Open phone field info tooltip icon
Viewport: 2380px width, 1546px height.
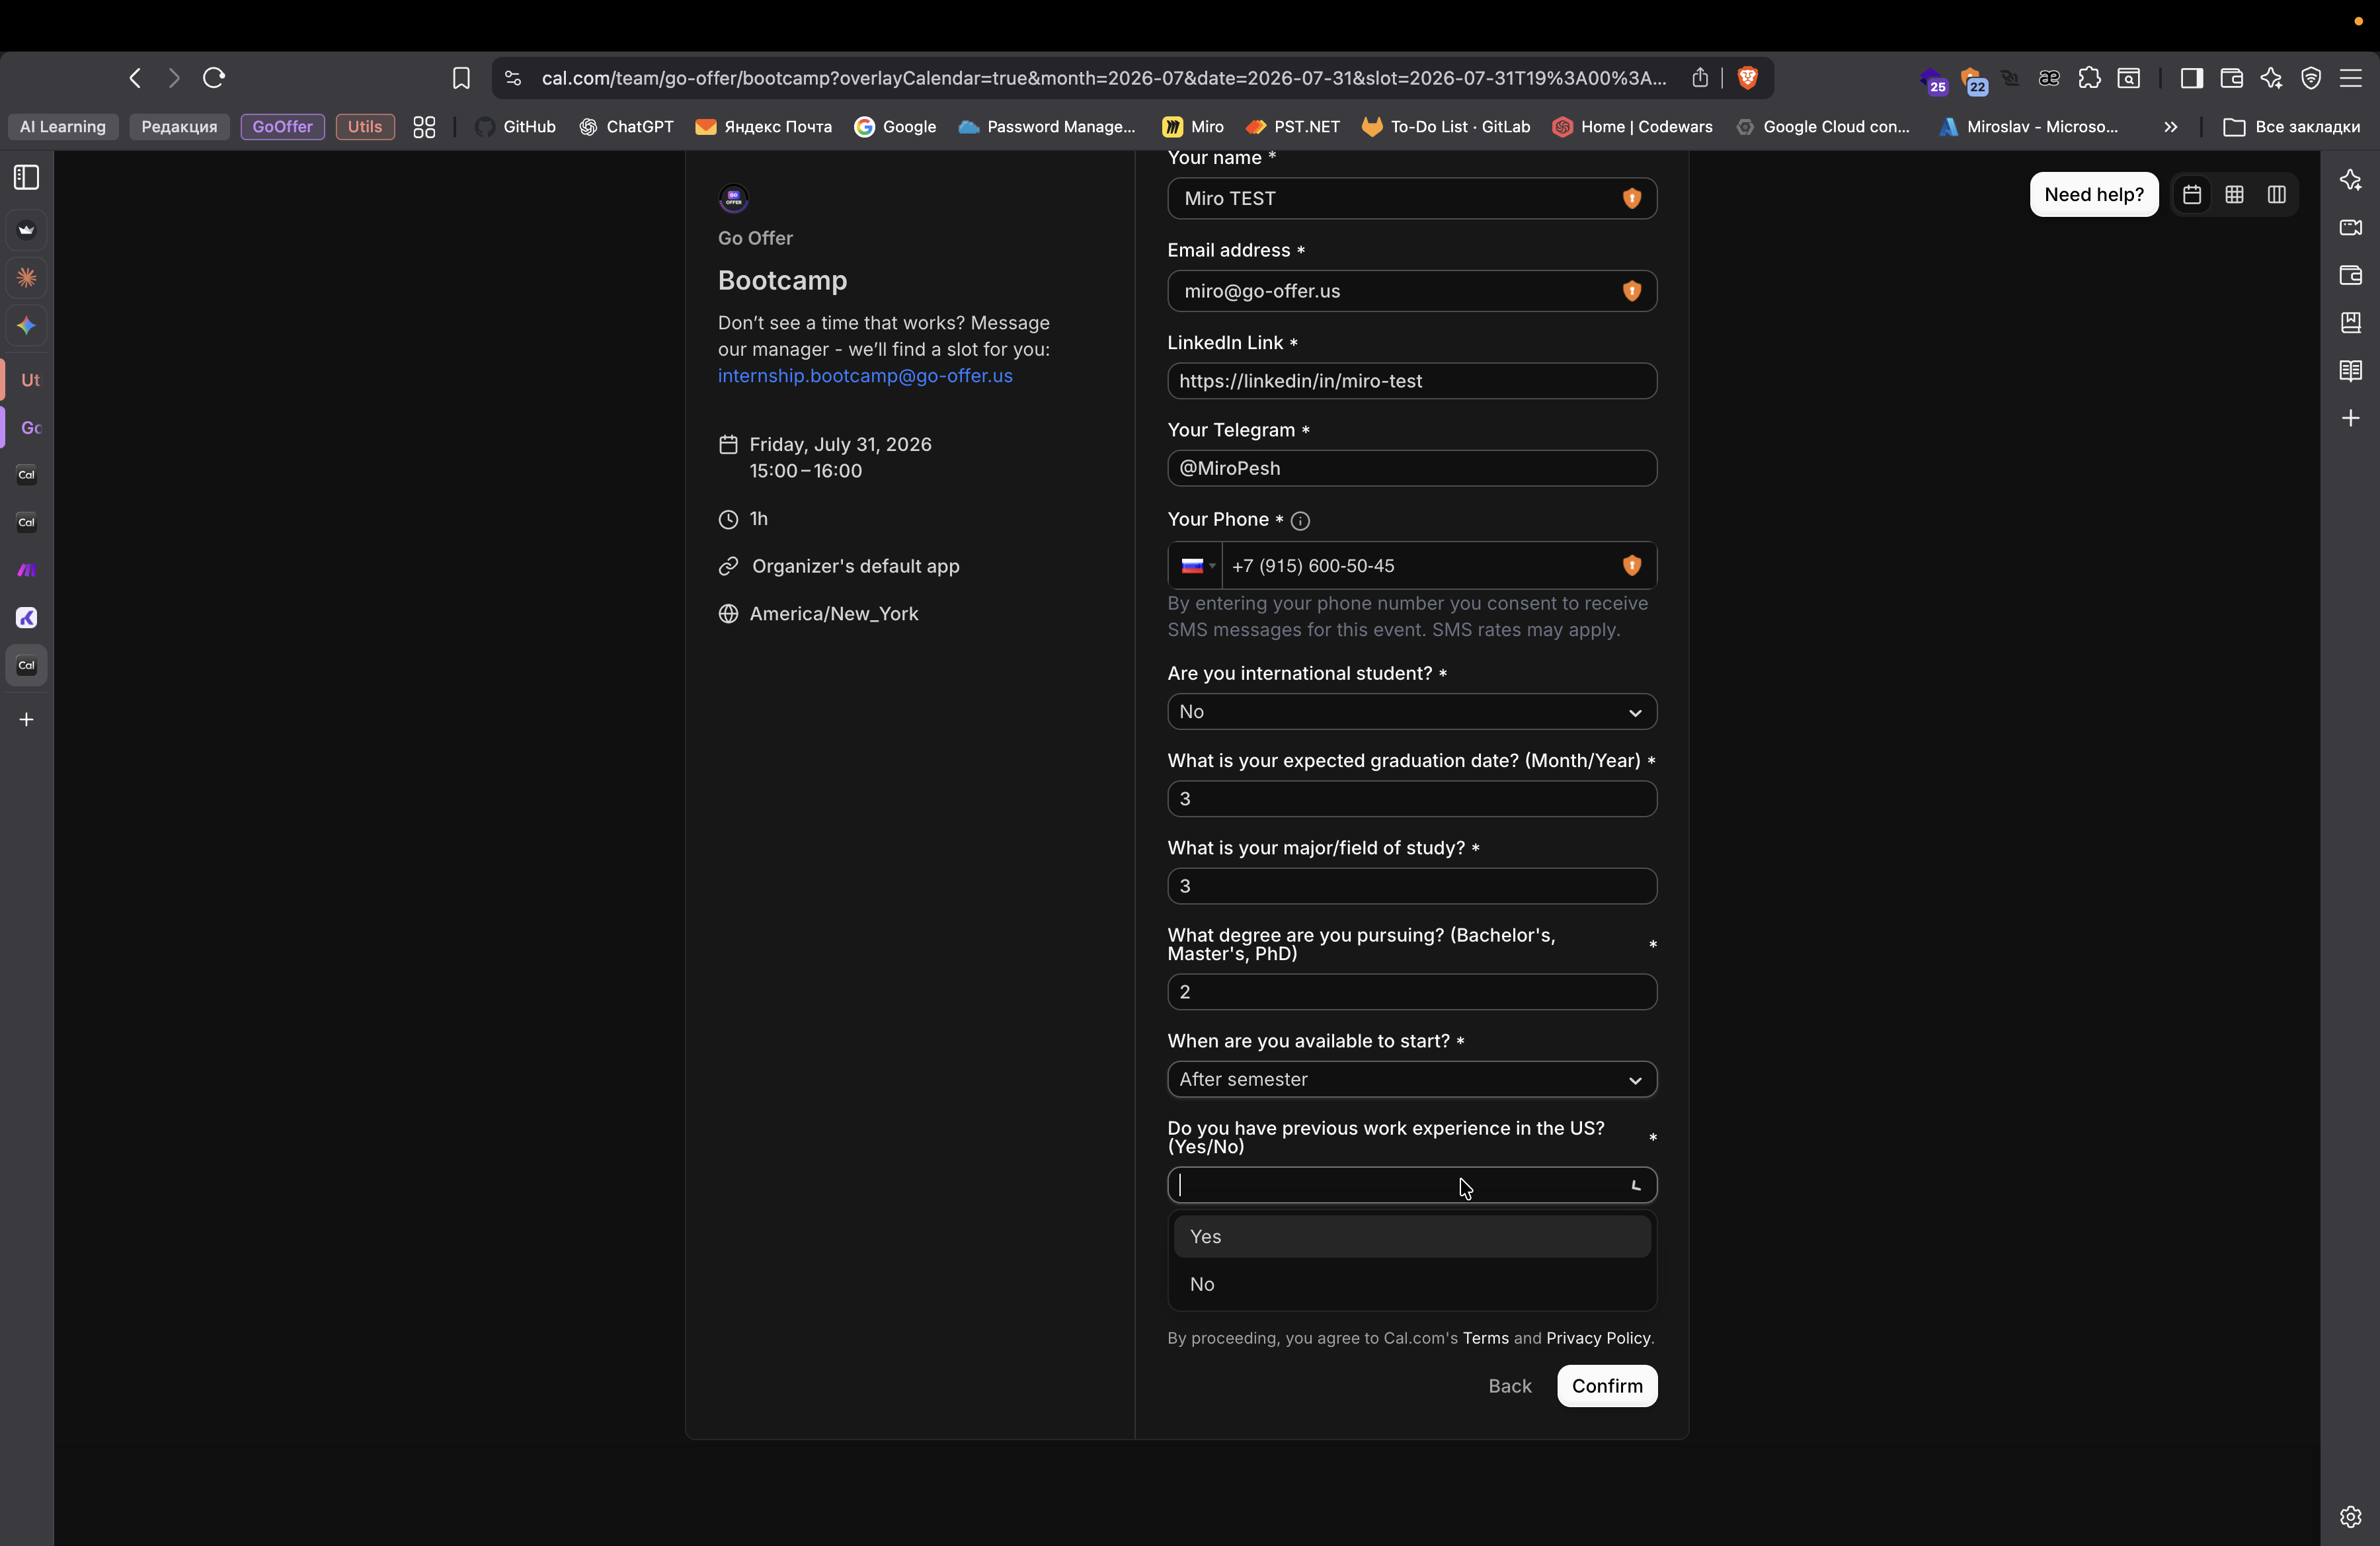pyautogui.click(x=1300, y=521)
